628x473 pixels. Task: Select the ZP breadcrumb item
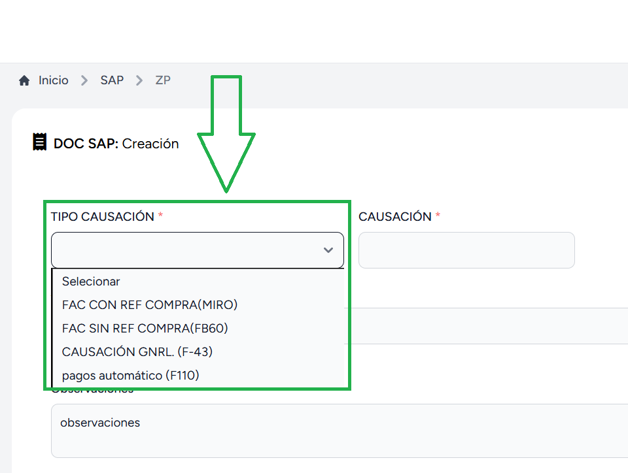[x=163, y=80]
